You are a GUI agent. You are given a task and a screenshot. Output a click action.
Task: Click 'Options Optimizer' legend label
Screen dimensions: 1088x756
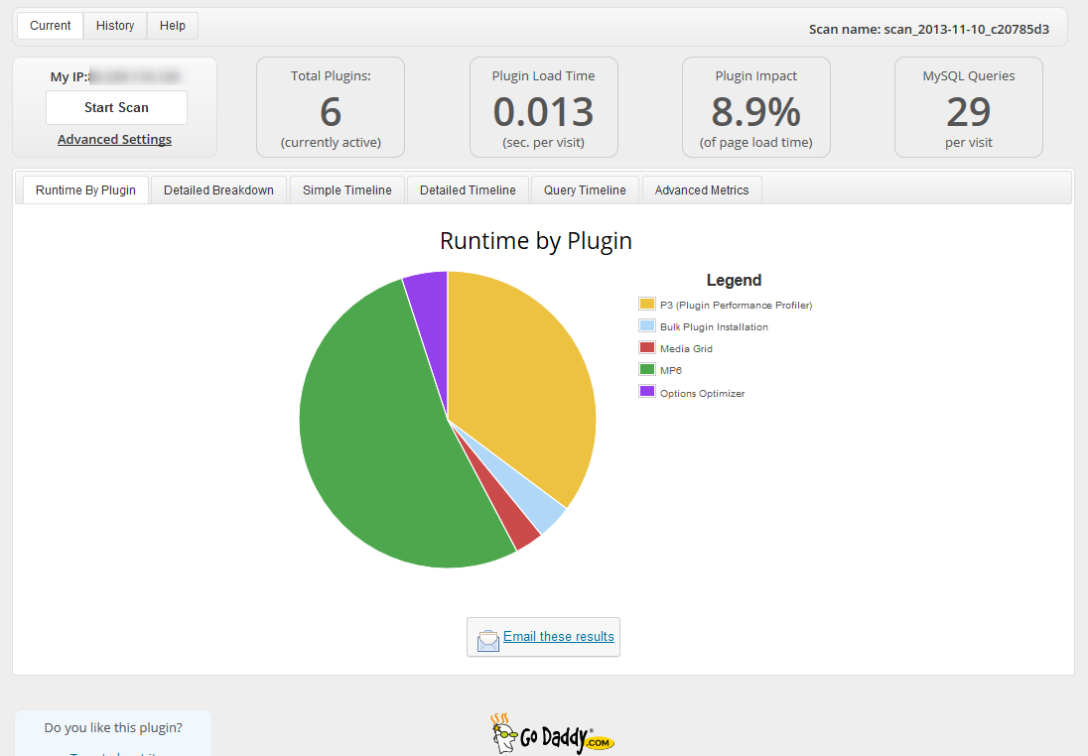tap(702, 393)
